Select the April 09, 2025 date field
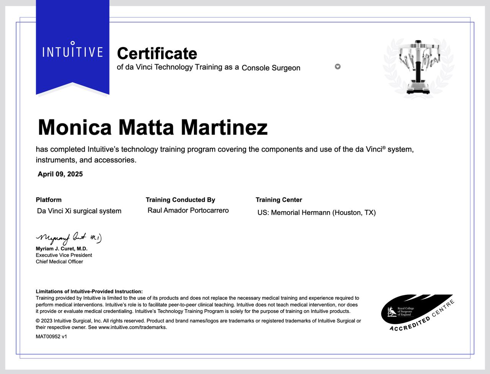 coord(60,174)
